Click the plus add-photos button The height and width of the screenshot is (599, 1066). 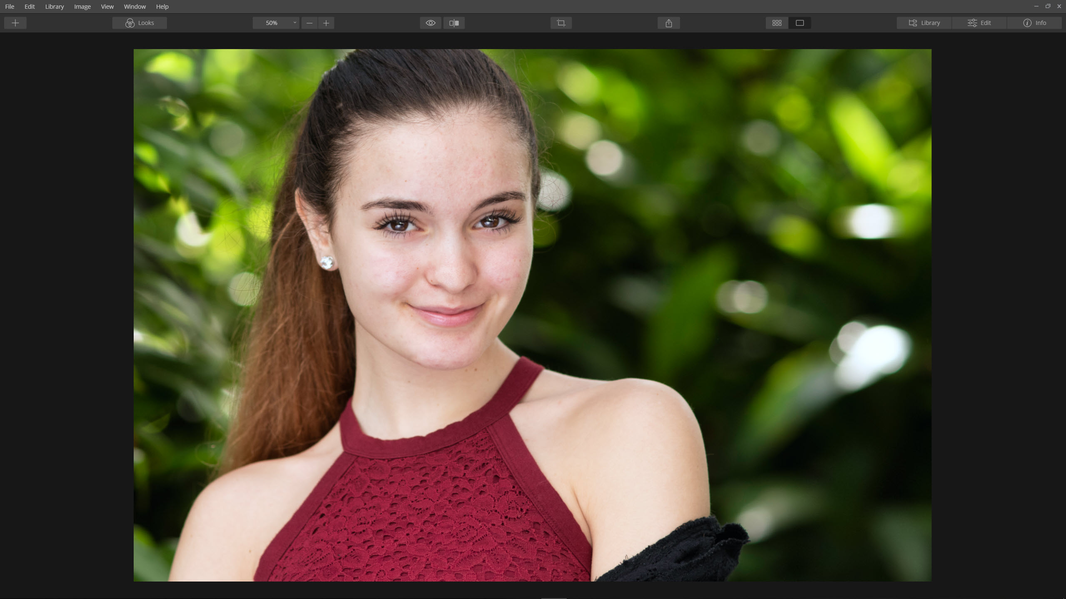pos(15,23)
